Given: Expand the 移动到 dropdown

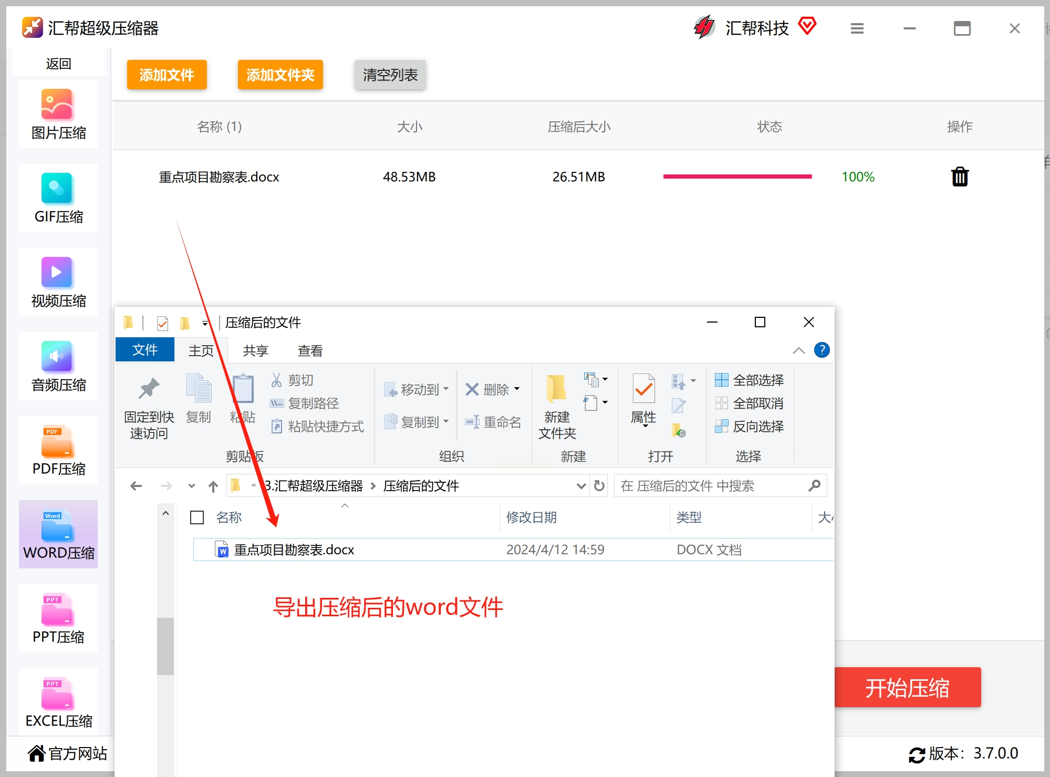Looking at the screenshot, I should pos(417,389).
